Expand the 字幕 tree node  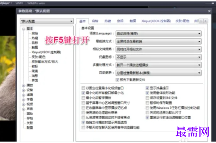[x=24, y=100]
